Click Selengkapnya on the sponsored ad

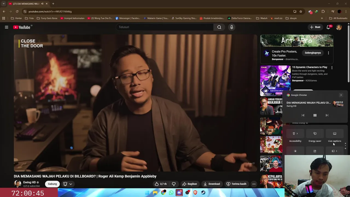[x=313, y=53]
